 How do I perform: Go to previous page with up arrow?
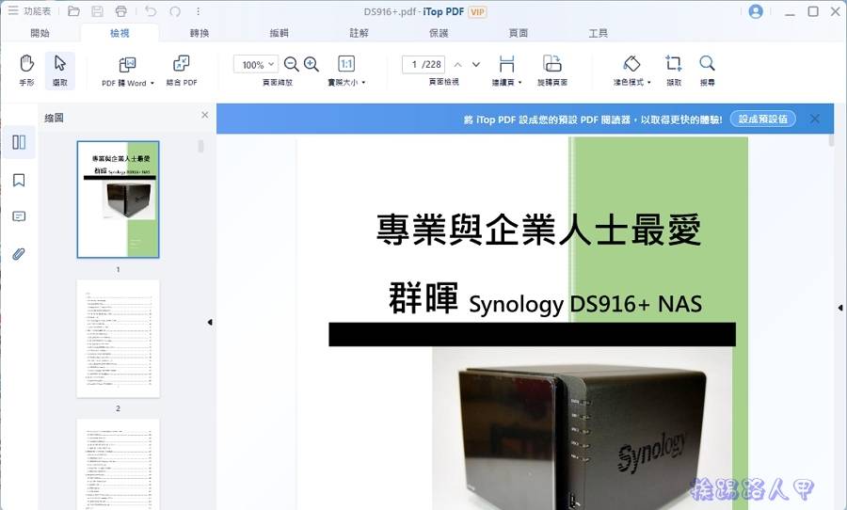457,64
